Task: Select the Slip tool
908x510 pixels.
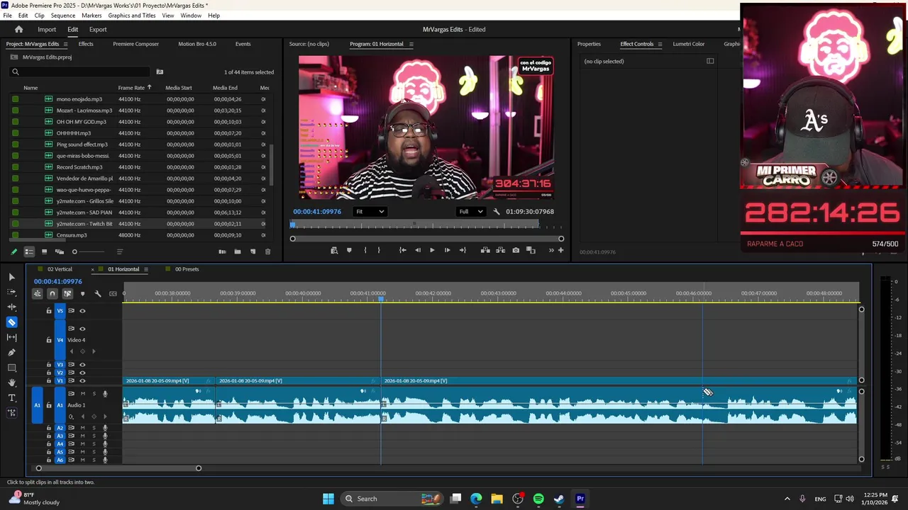Action: coord(11,337)
